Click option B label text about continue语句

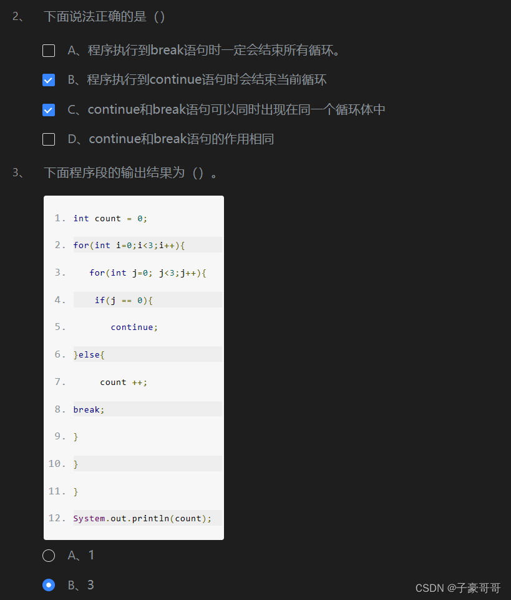pos(197,79)
